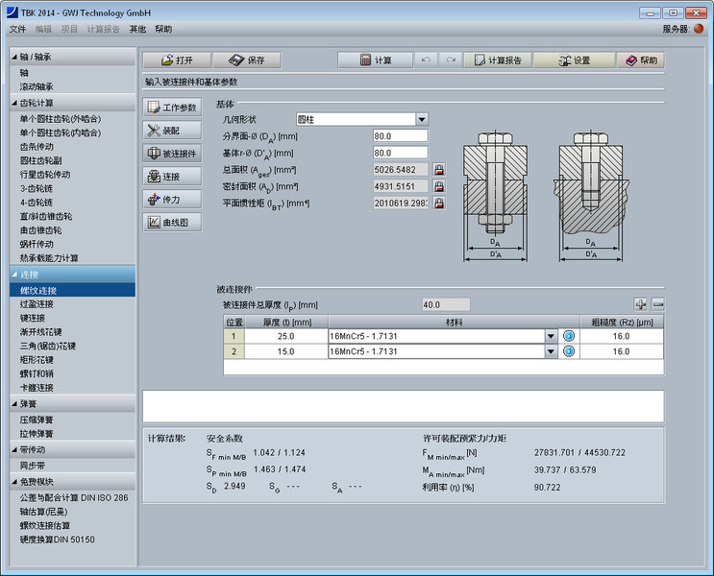Click the 打开 (Open) toolbar button
This screenshot has height=576, width=714.
tap(175, 60)
